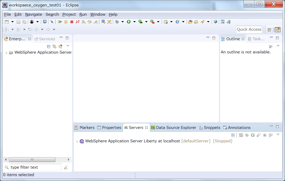Switch to the Snippets tab
The width and height of the screenshot is (285, 181).
click(210, 128)
